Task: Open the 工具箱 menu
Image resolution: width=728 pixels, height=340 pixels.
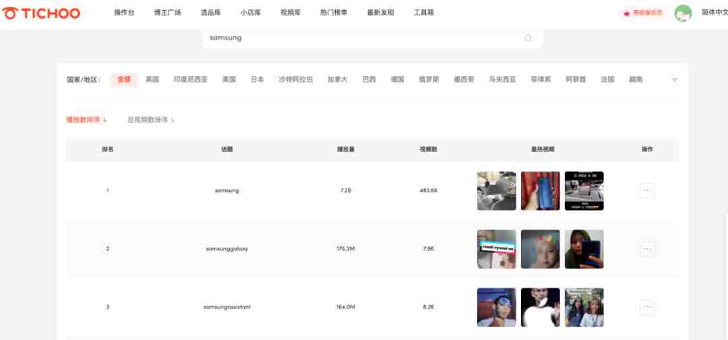Action: pyautogui.click(x=424, y=13)
